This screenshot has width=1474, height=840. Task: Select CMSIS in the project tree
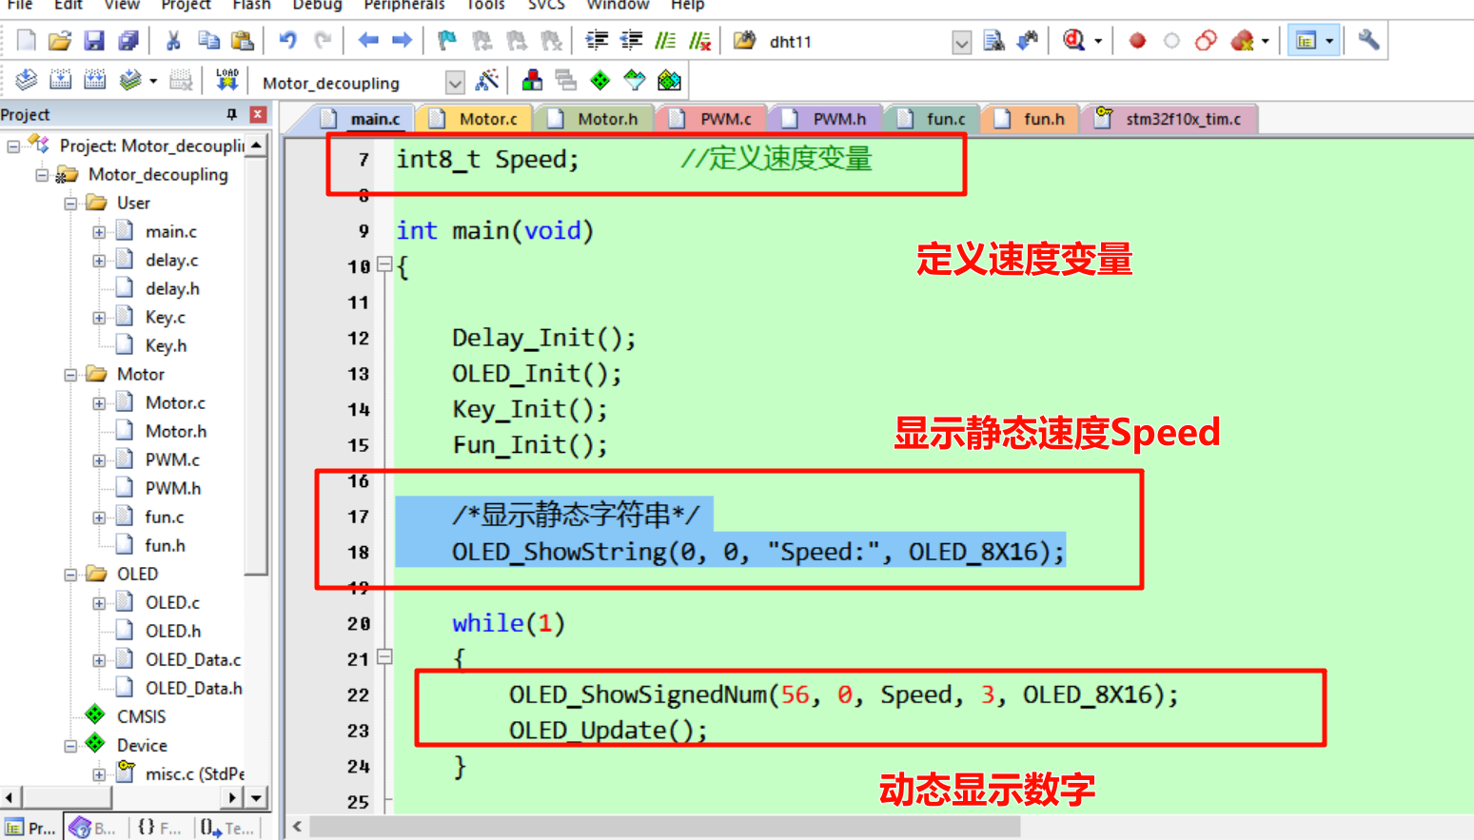coord(141,717)
